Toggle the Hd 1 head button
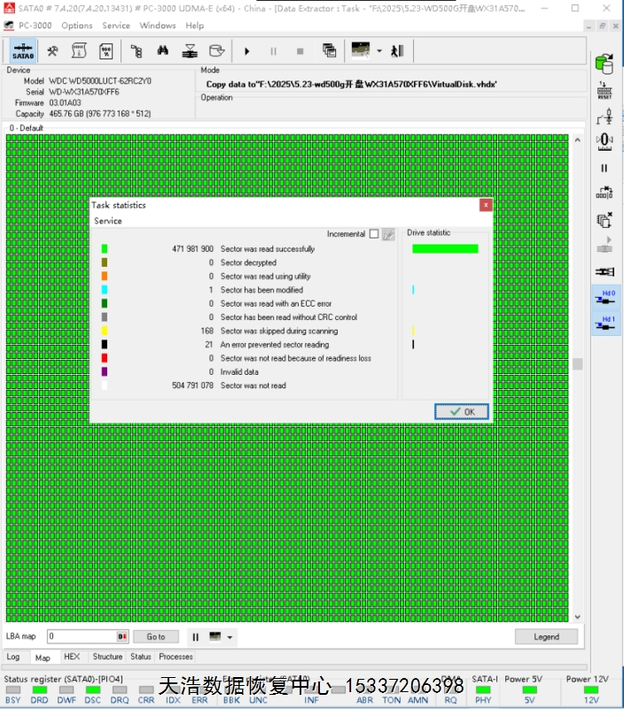The image size is (624, 709). click(604, 323)
